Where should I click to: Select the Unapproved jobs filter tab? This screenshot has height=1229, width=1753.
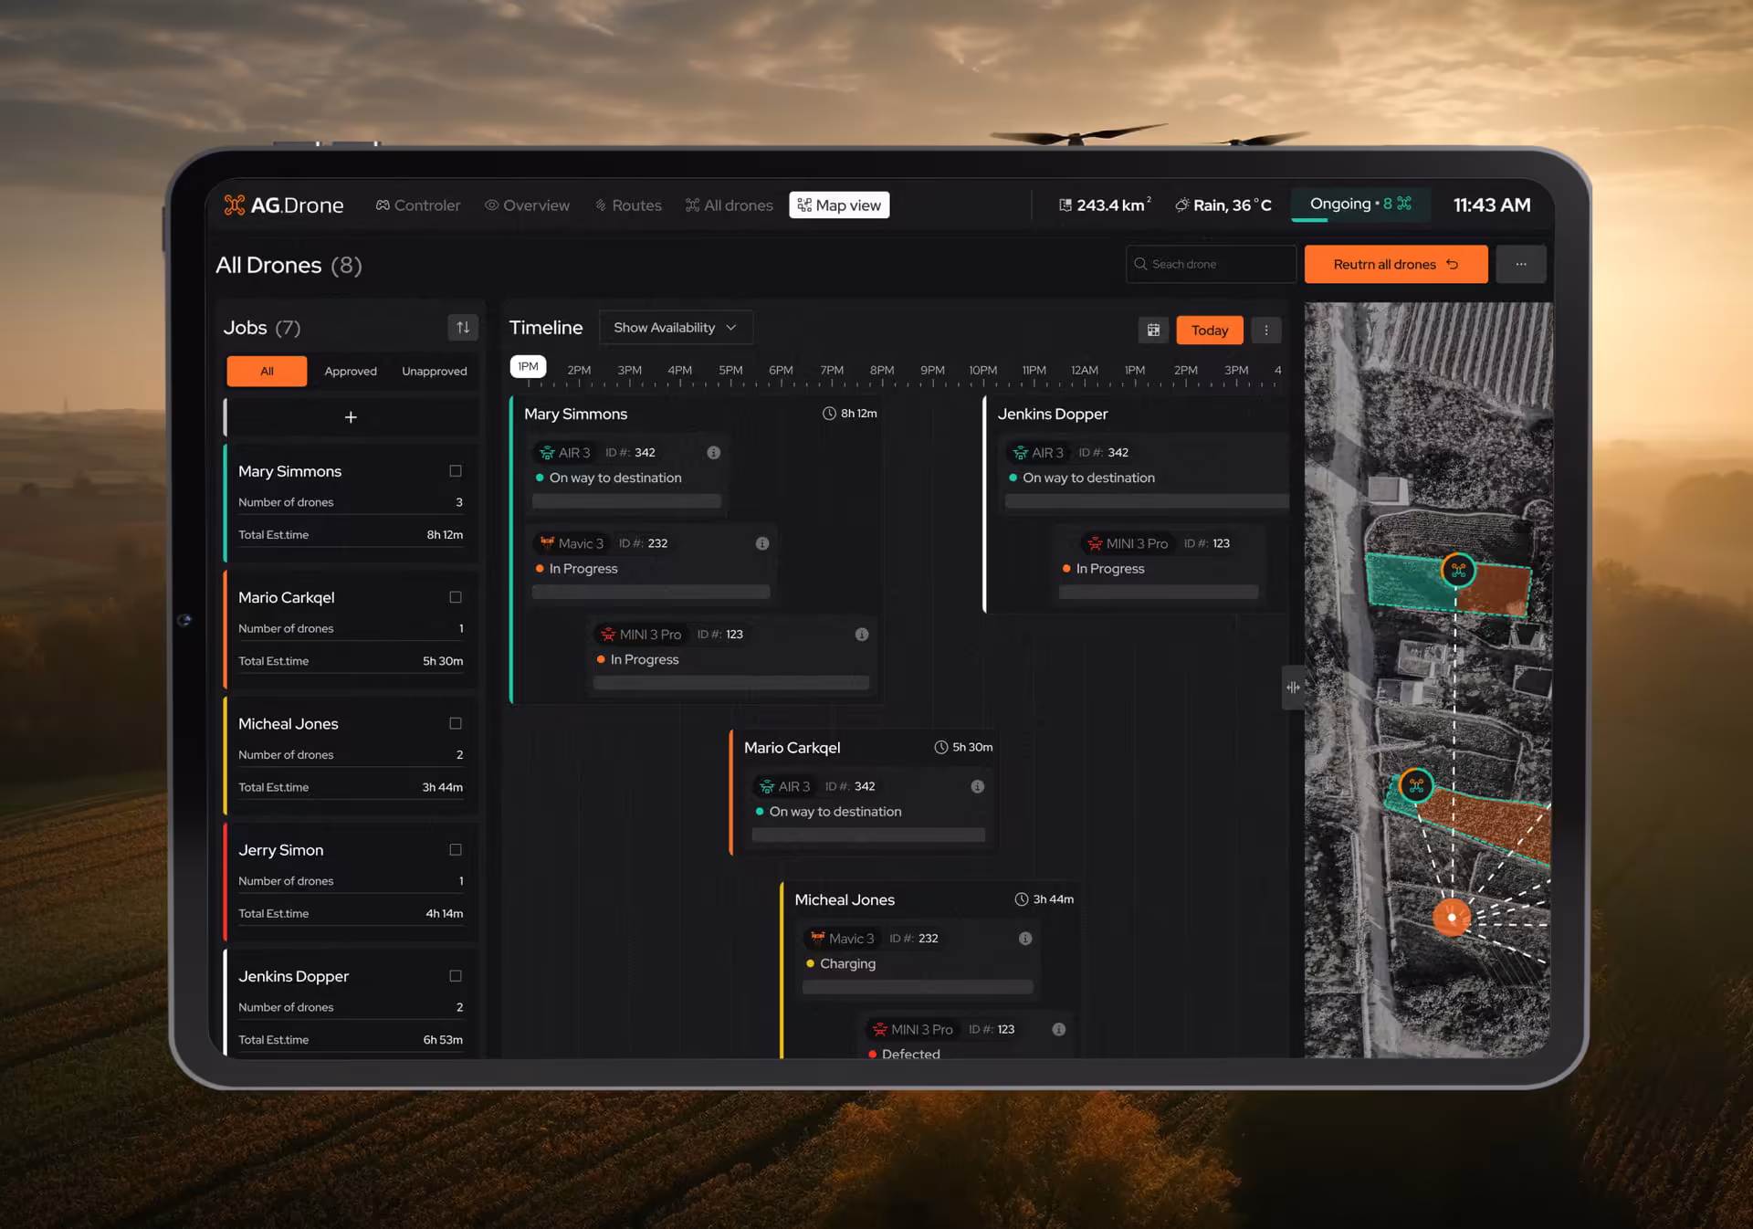click(x=434, y=371)
